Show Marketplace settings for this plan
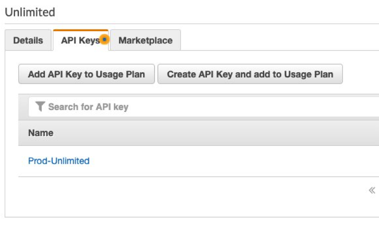This screenshot has width=379, height=230. click(x=145, y=41)
